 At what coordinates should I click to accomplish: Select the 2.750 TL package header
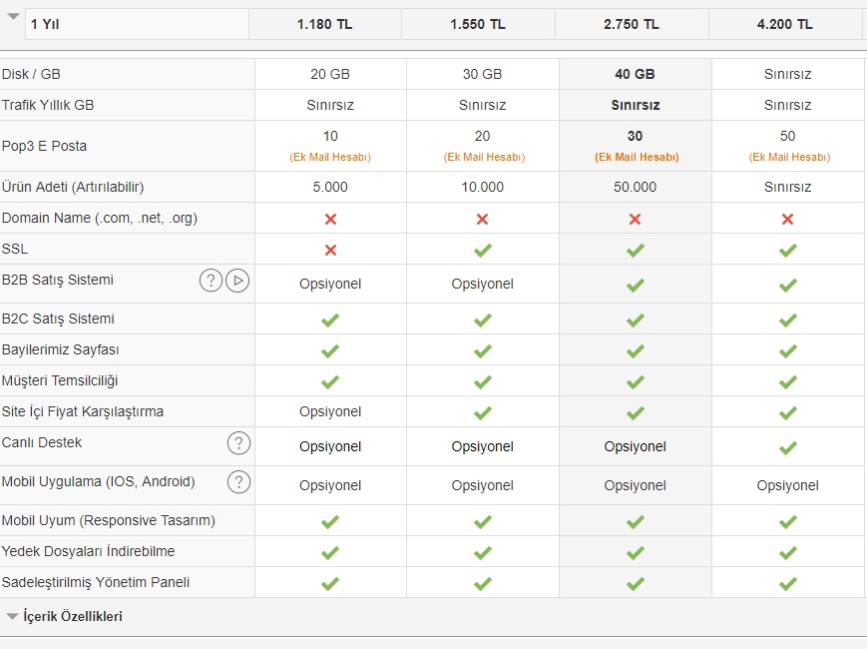632,24
